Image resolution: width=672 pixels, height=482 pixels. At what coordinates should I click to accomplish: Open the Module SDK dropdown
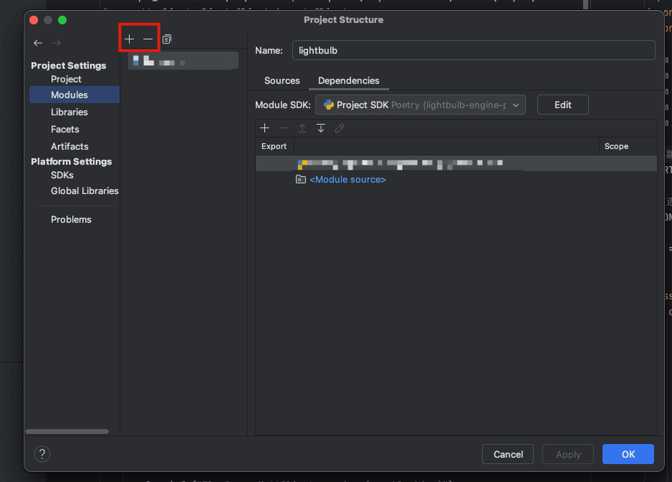(x=421, y=105)
